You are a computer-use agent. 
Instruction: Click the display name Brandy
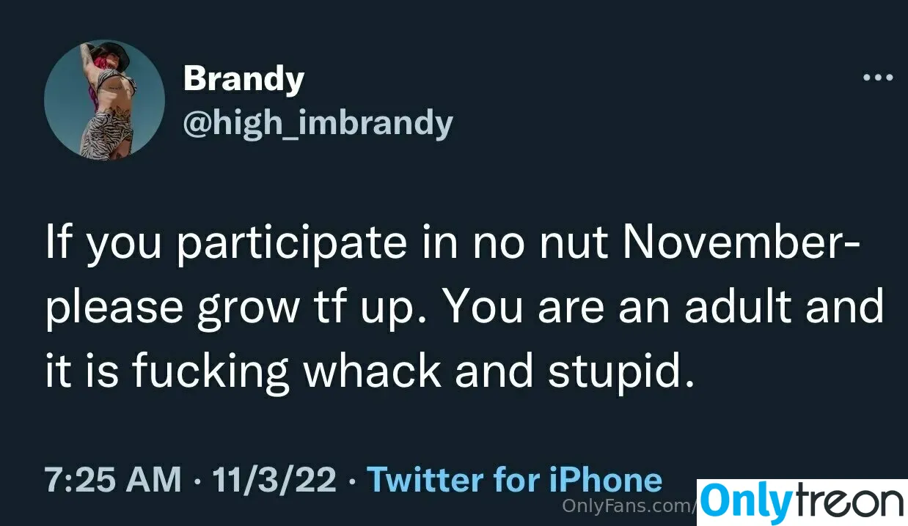click(x=244, y=78)
